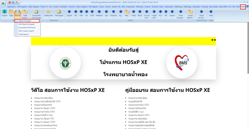
Task: Open manual link ระบบรังสี(X-ray)
Action: click(x=136, y=112)
